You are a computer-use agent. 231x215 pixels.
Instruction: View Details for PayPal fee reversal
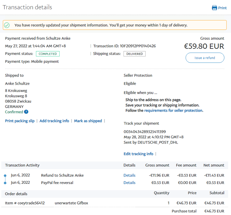[129, 183]
